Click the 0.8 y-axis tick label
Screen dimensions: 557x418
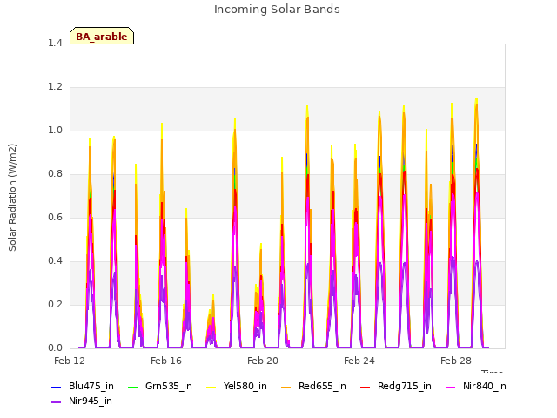click(x=55, y=174)
